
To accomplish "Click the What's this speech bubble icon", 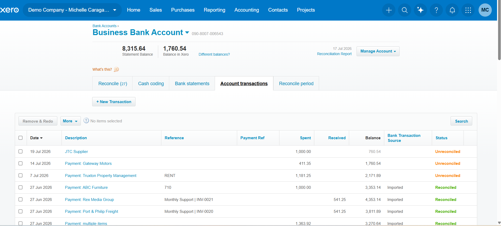I will pyautogui.click(x=116, y=69).
